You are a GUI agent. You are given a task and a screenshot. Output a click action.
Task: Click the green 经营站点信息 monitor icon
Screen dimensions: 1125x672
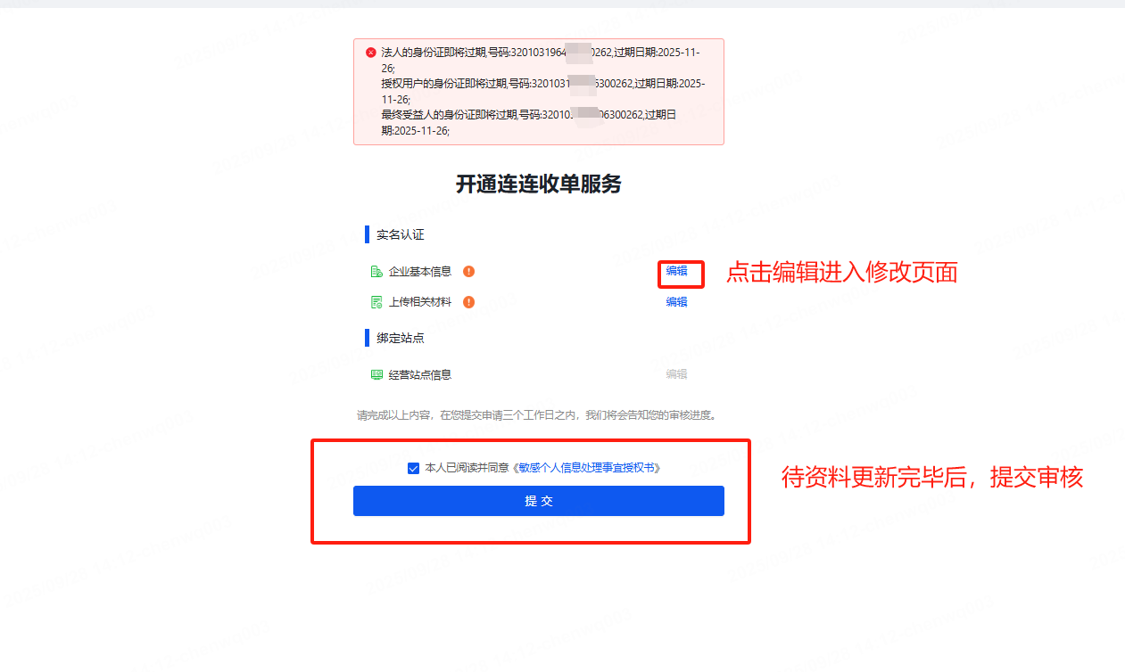[376, 375]
